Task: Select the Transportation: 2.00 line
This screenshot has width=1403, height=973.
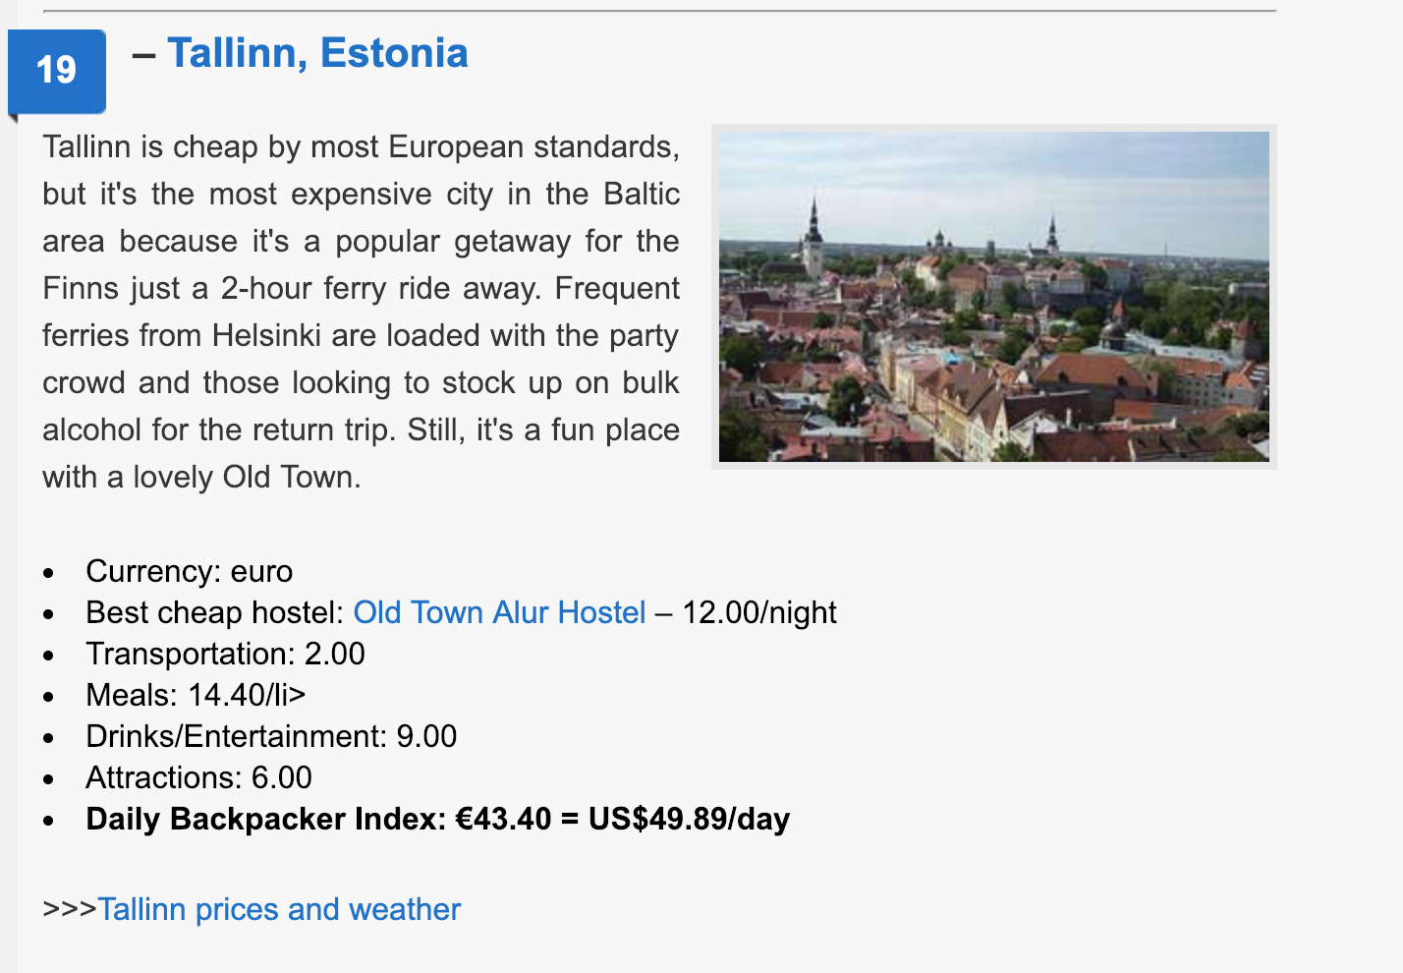Action: click(225, 654)
